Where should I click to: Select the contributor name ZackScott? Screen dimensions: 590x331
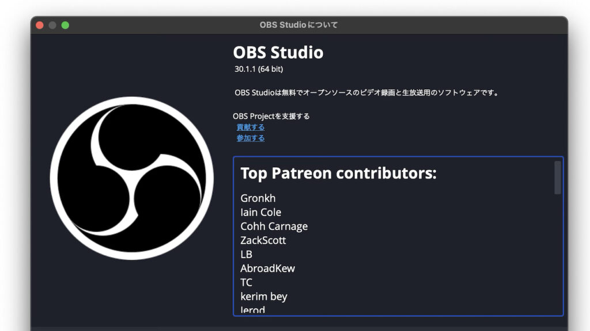[x=263, y=240]
